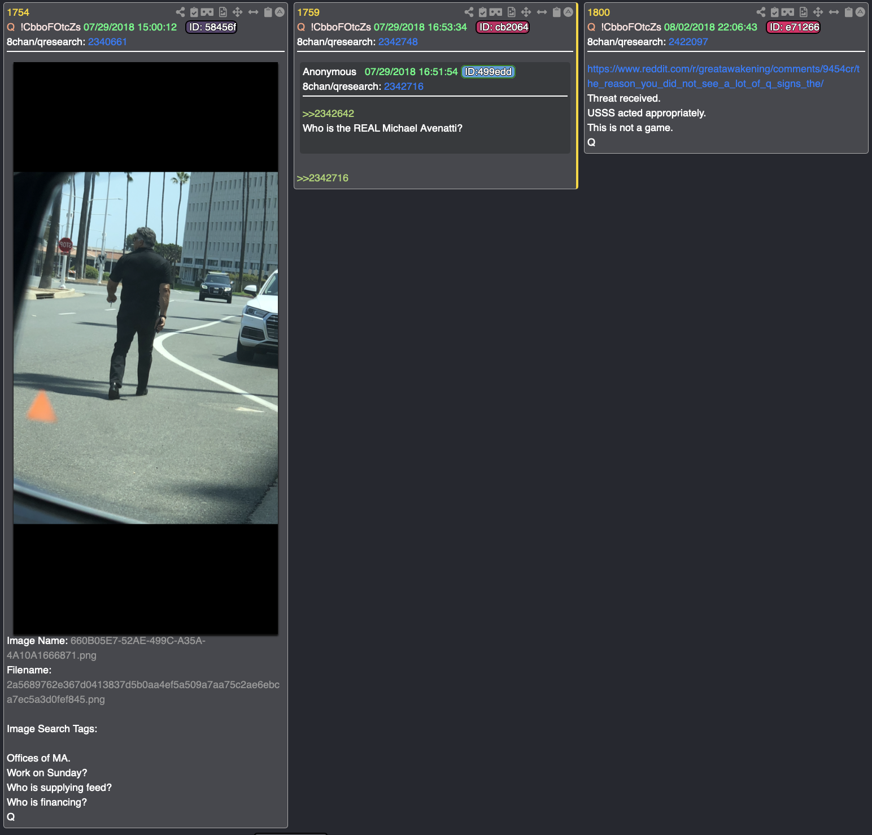The image size is (872, 835).
Task: Follow reply reference >>2342642
Action: point(328,114)
